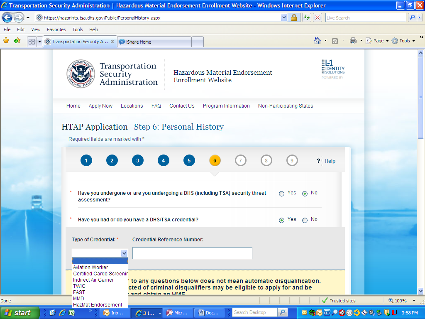Click the security lock icon
Image resolution: width=425 pixels, height=319 pixels.
tap(294, 18)
